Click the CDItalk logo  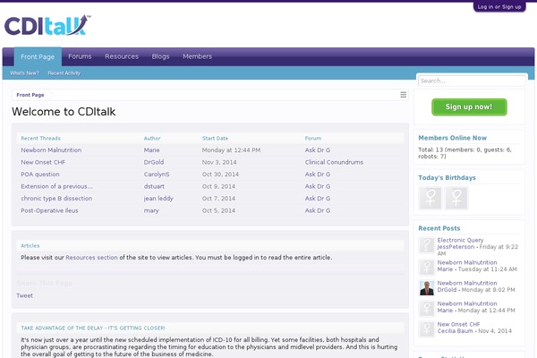[x=46, y=25]
